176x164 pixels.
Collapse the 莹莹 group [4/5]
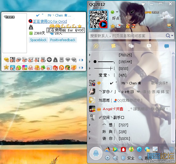click(x=90, y=75)
